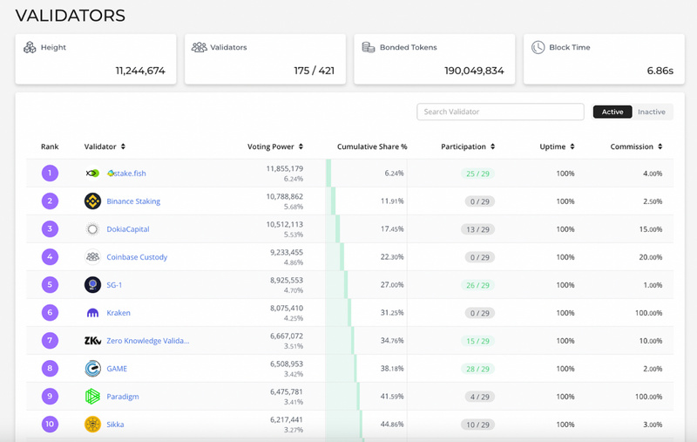The image size is (697, 442).
Task: Click the Paradigm green logo icon
Action: (x=92, y=397)
